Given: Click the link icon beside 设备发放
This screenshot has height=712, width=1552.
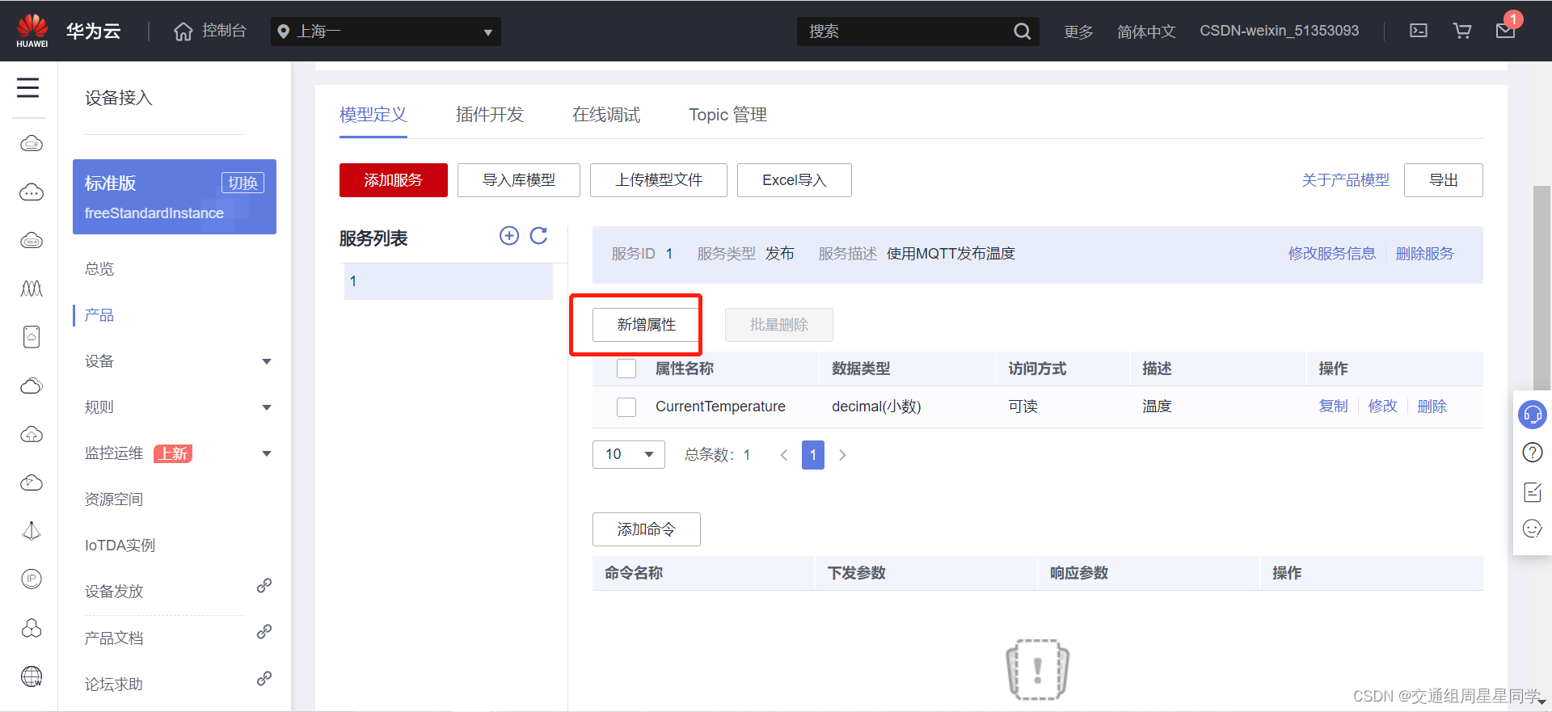Looking at the screenshot, I should click(264, 585).
